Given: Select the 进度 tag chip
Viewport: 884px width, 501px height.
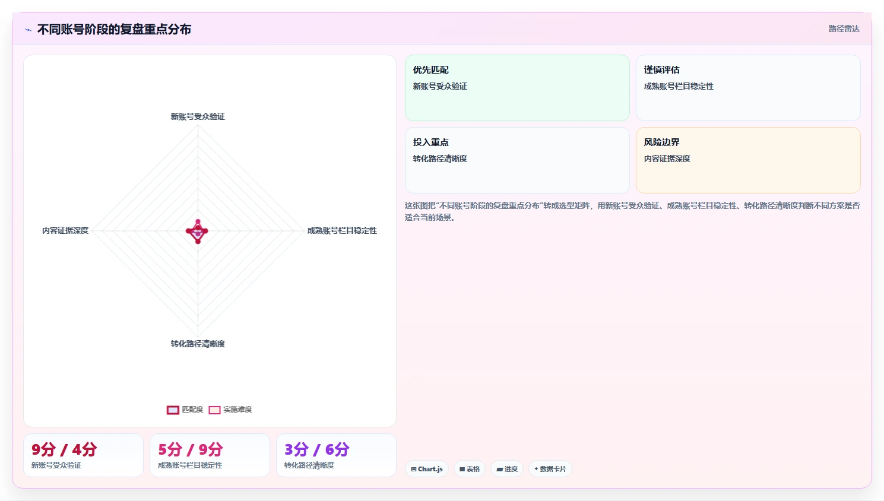Looking at the screenshot, I should pos(507,469).
